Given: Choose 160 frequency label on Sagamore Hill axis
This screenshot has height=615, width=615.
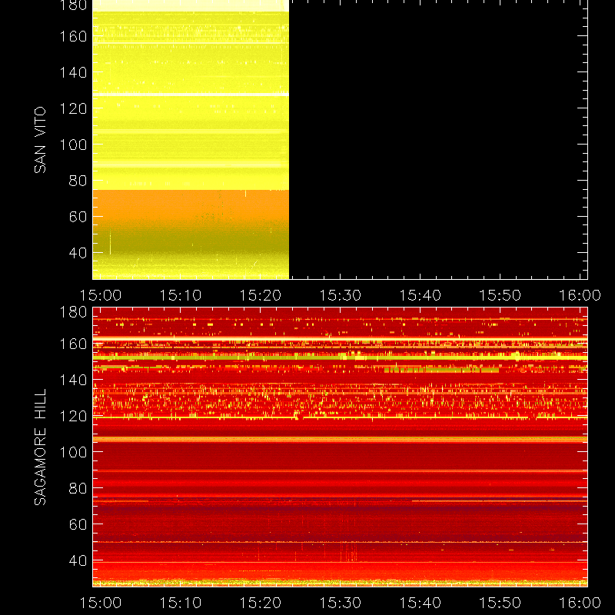Looking at the screenshot, I should pos(73,344).
